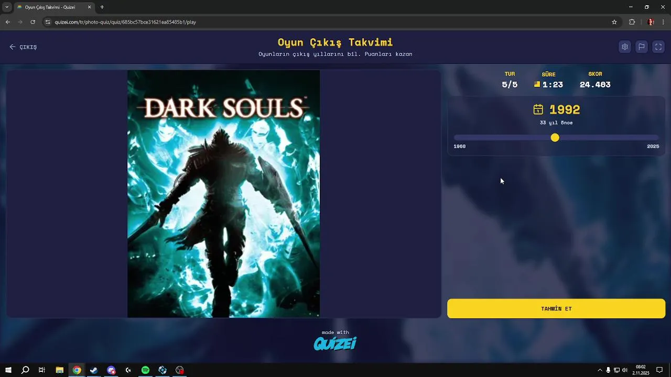
Task: Click the Oyun Çıkış Takvimi heading
Action: (x=335, y=42)
